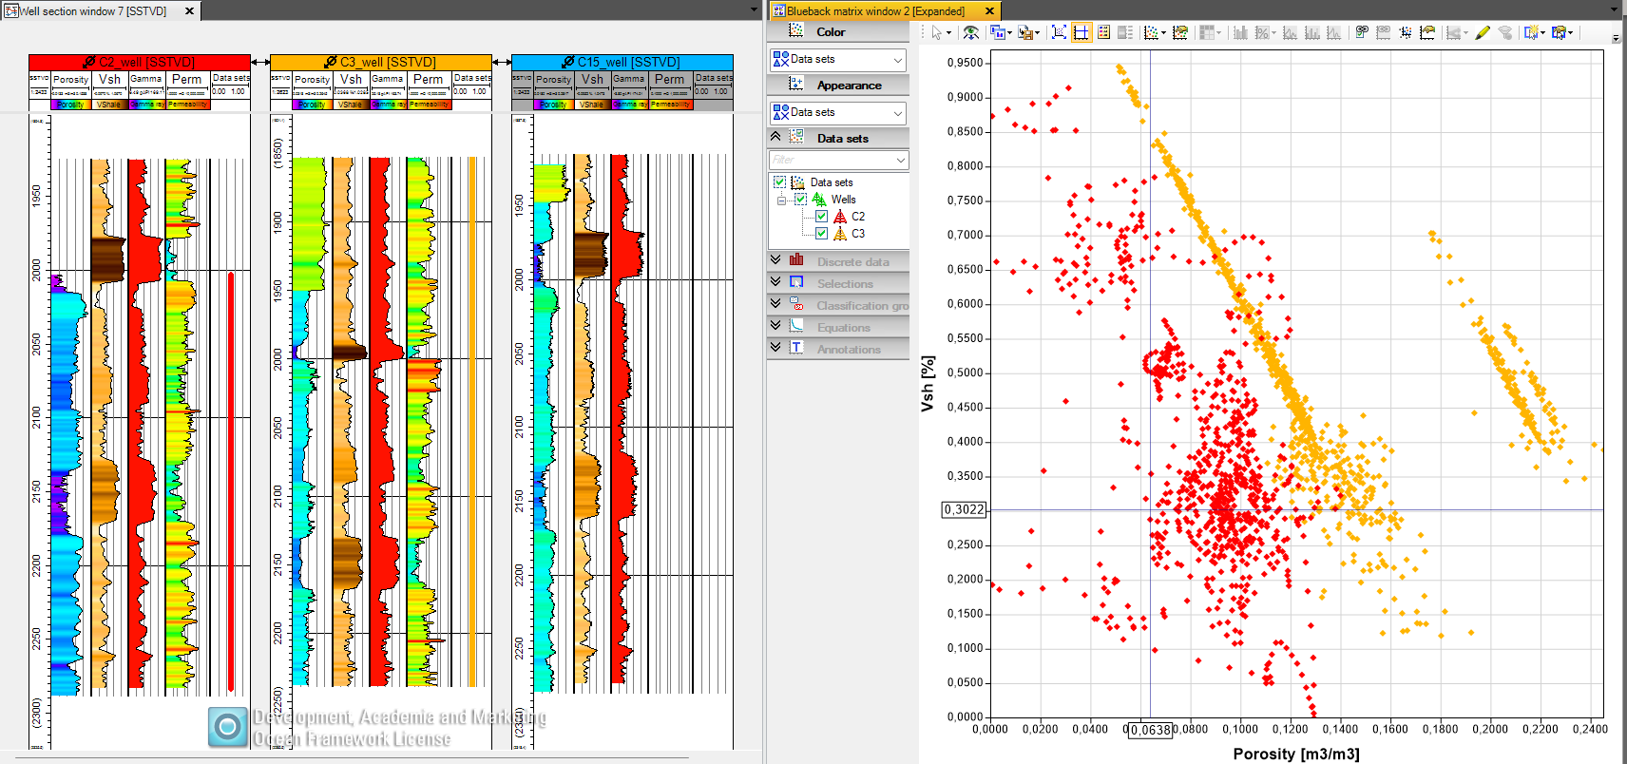Uncheck the C3 well checkbox
The height and width of the screenshot is (764, 1627).
point(822,234)
